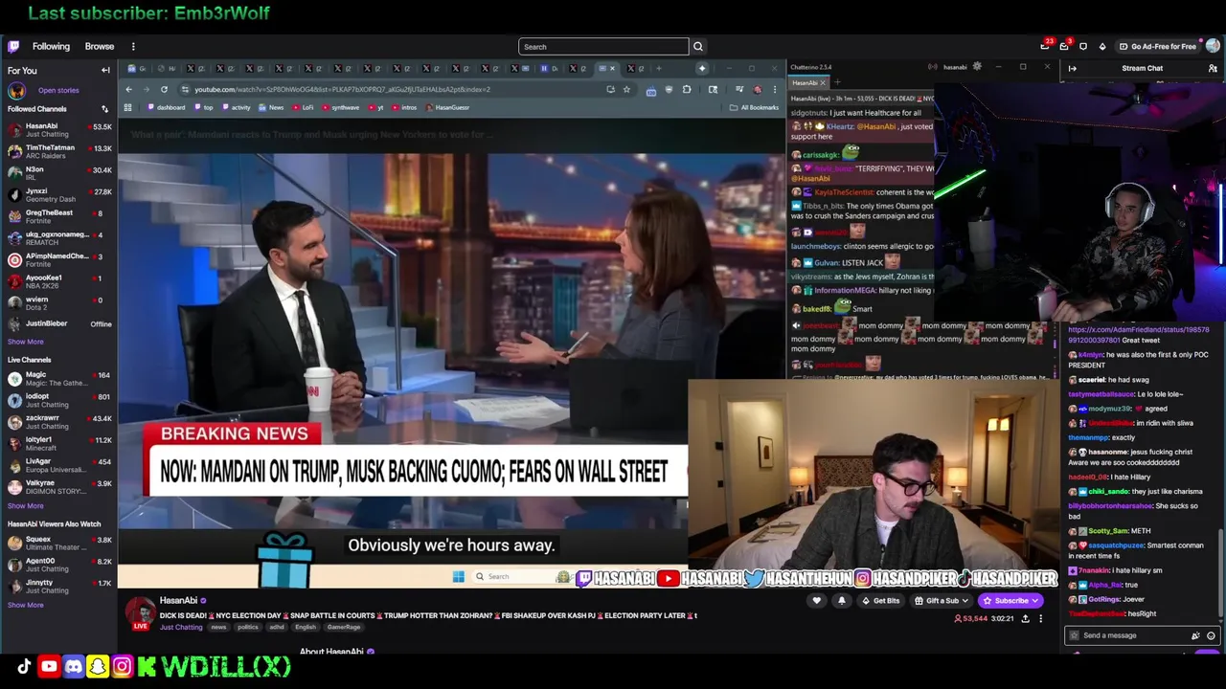
Task: Select the politics stream tag
Action: pyautogui.click(x=248, y=627)
